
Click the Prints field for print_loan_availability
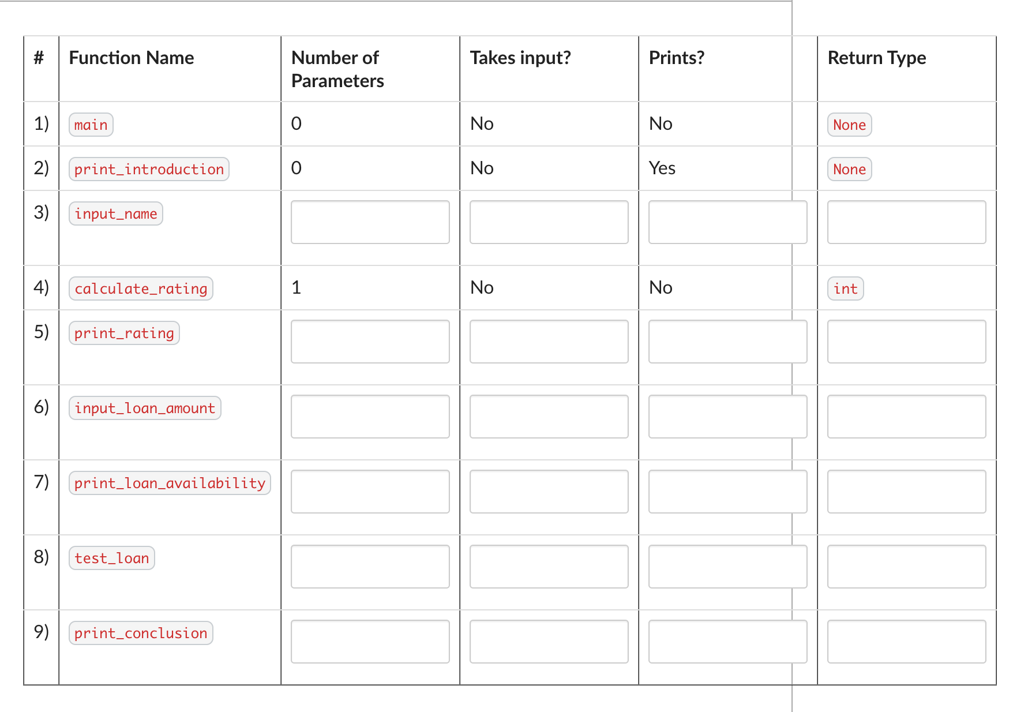click(x=727, y=492)
